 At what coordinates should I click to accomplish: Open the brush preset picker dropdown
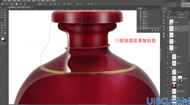(x=14, y=4)
